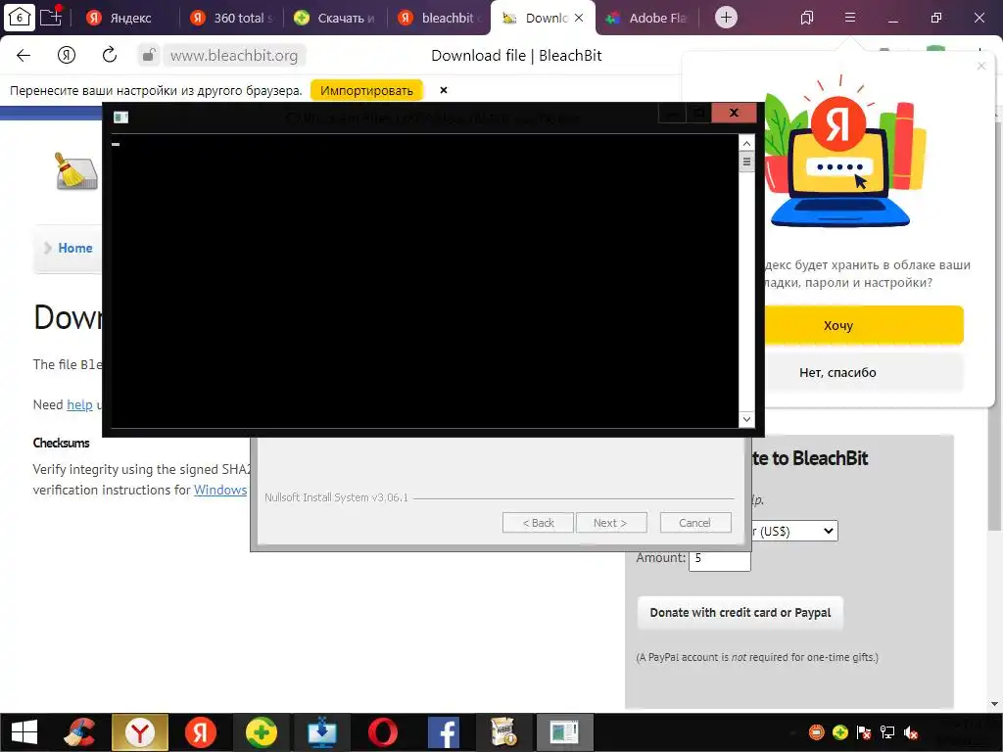Viewport: 1003px width, 752px height.
Task: Click the Нет, спасибо button
Action: click(863, 373)
